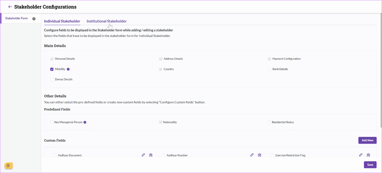Edit the Aadhaar Number custom field
Viewport: 382px width, 173px height.
point(252,155)
